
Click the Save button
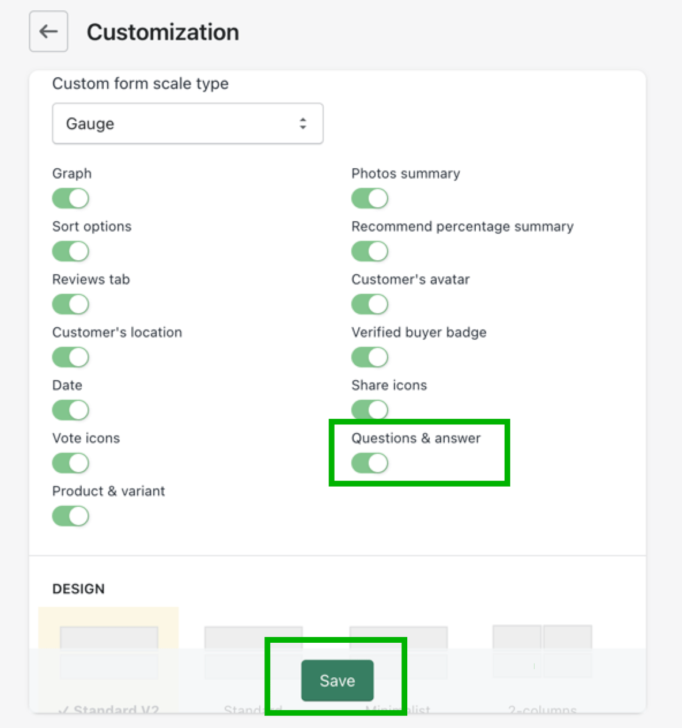click(x=337, y=681)
